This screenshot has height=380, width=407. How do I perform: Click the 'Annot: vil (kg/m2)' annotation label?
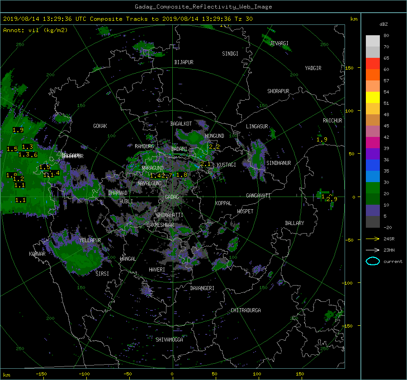pyautogui.click(x=35, y=30)
